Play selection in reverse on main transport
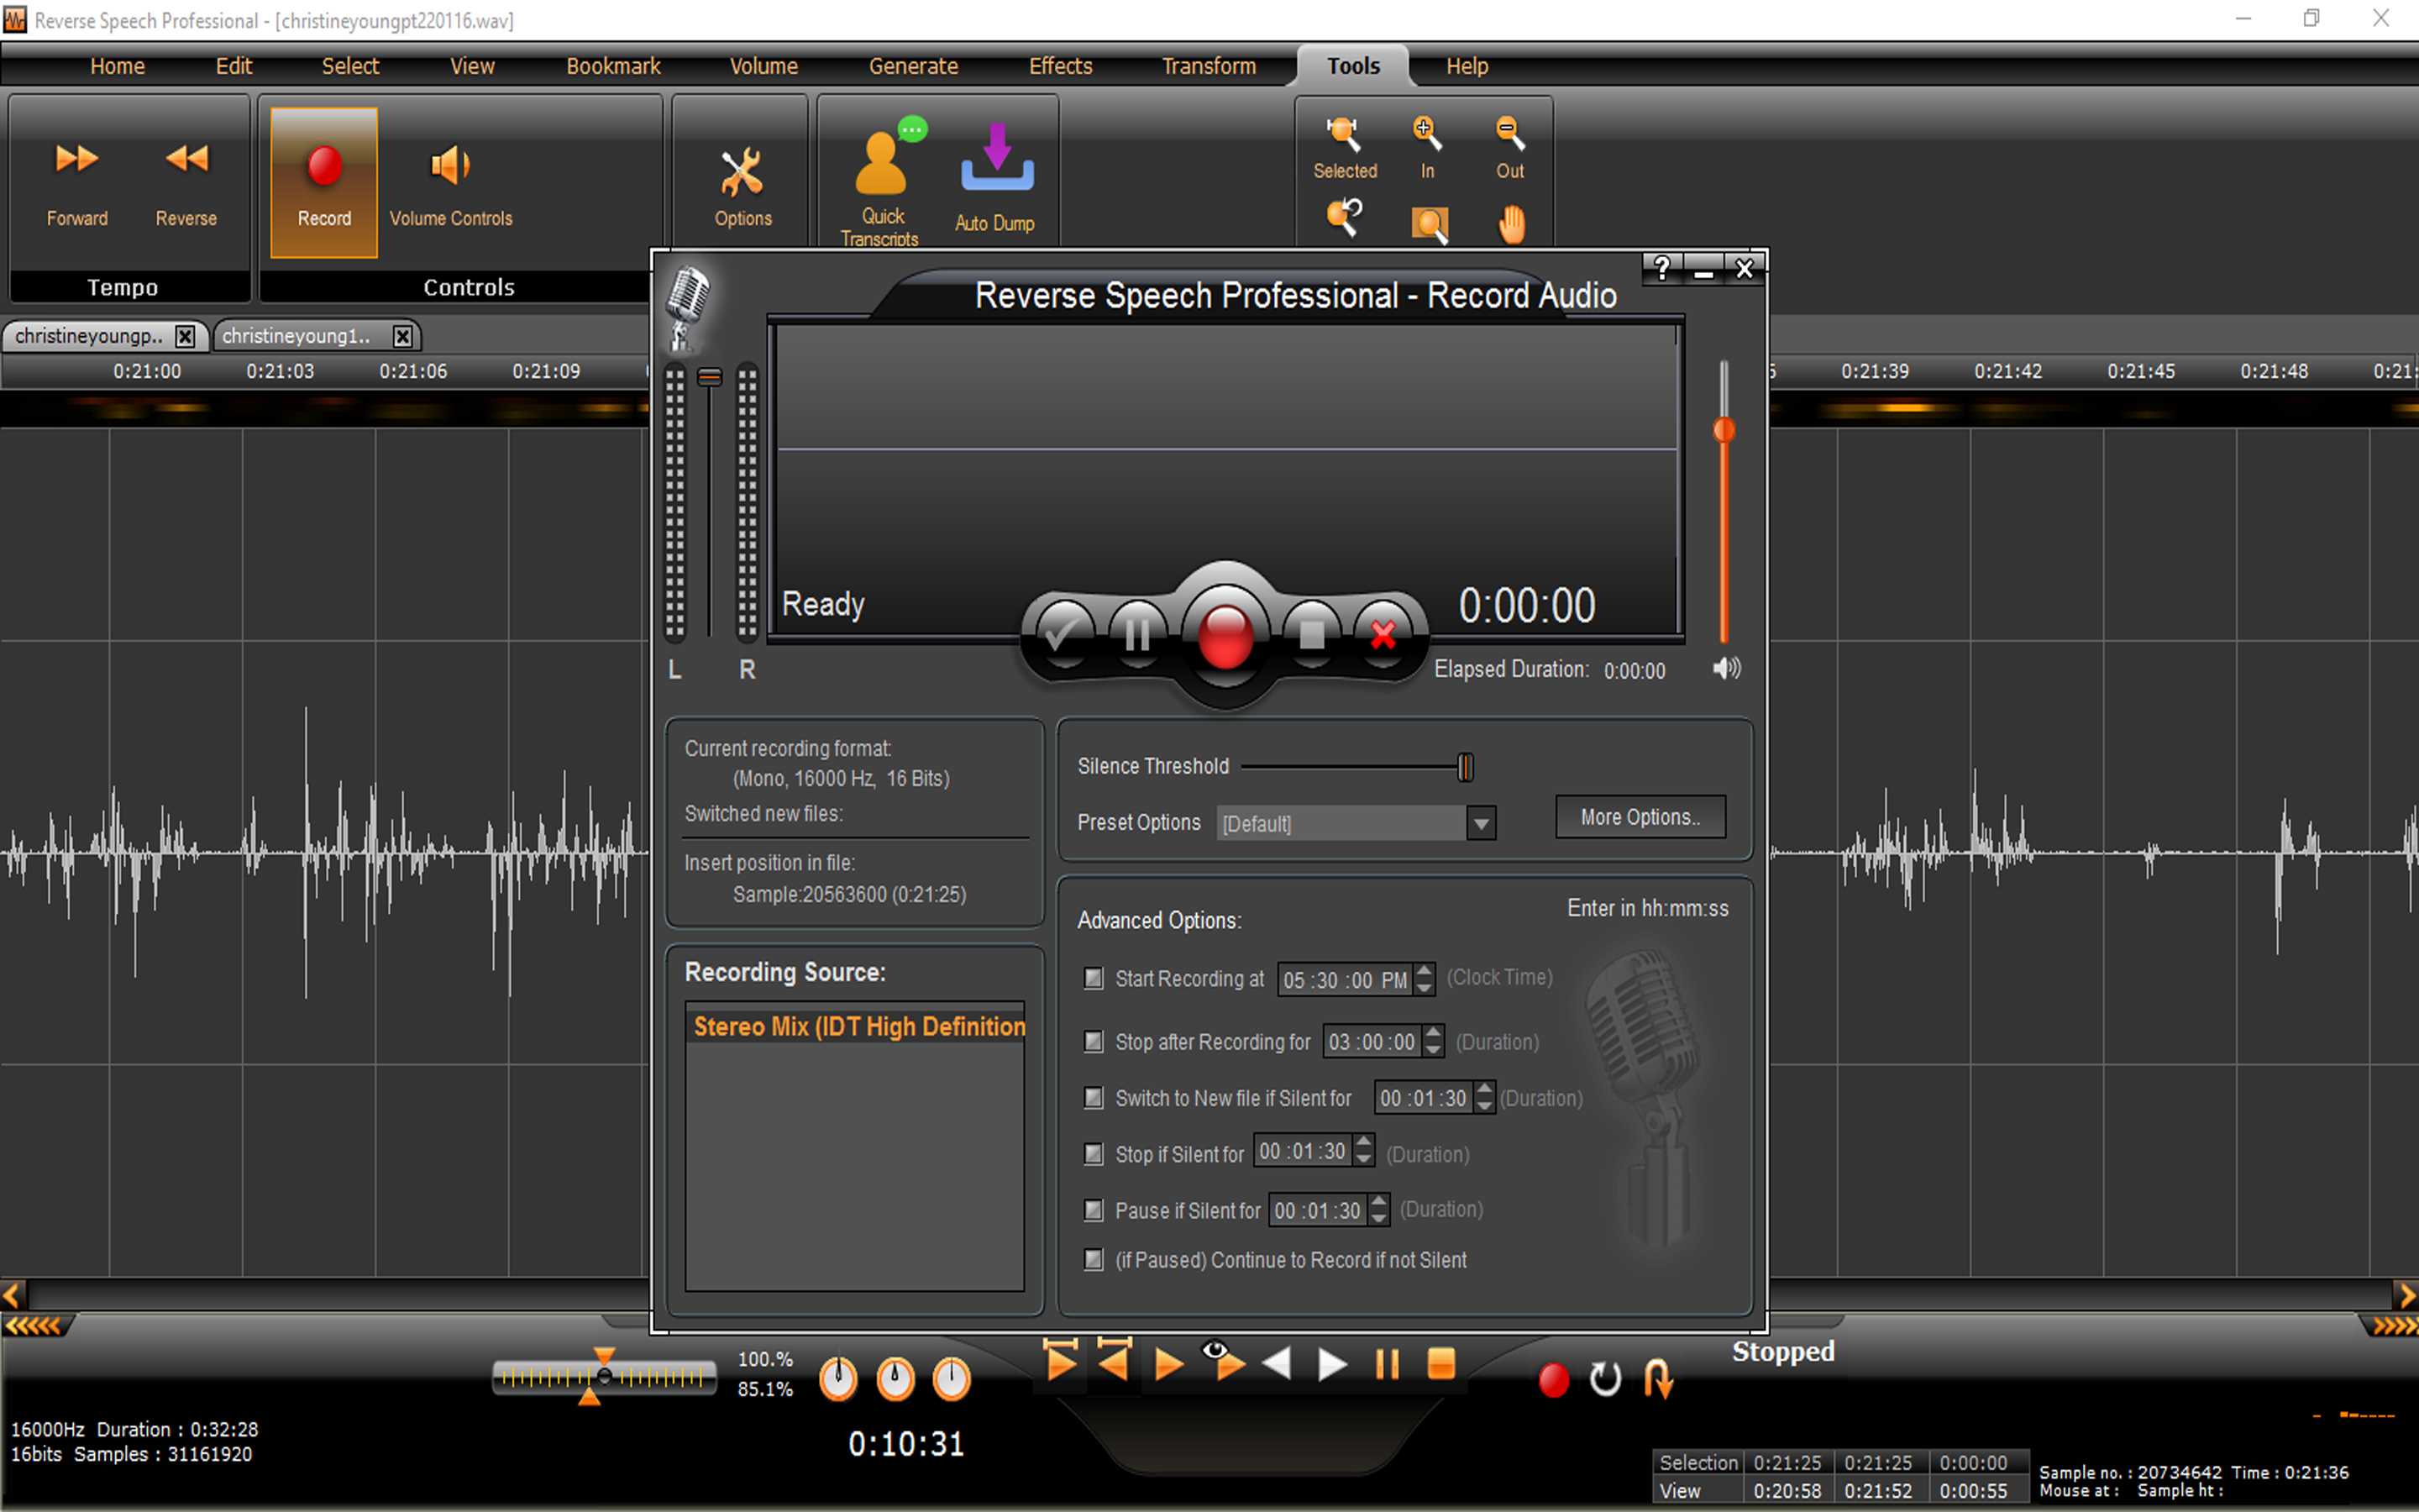Screen dimensions: 2419x1512 1114,1360
